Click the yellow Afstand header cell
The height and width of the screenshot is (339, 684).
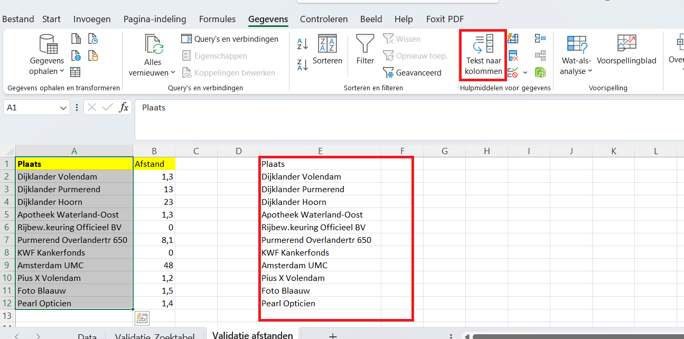tap(154, 164)
